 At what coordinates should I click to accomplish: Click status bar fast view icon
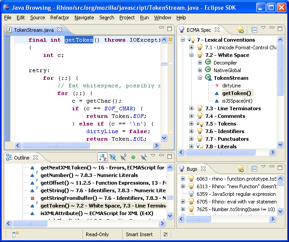pos(15,234)
